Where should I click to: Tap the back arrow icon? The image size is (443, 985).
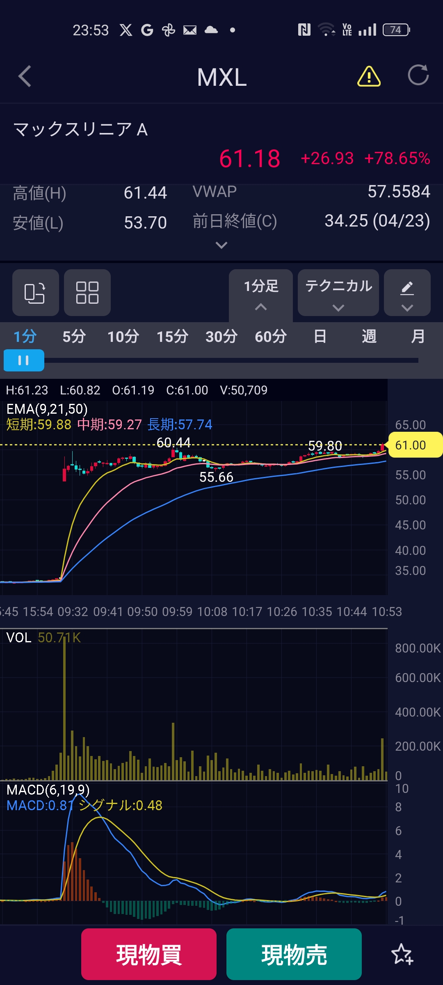tap(25, 76)
